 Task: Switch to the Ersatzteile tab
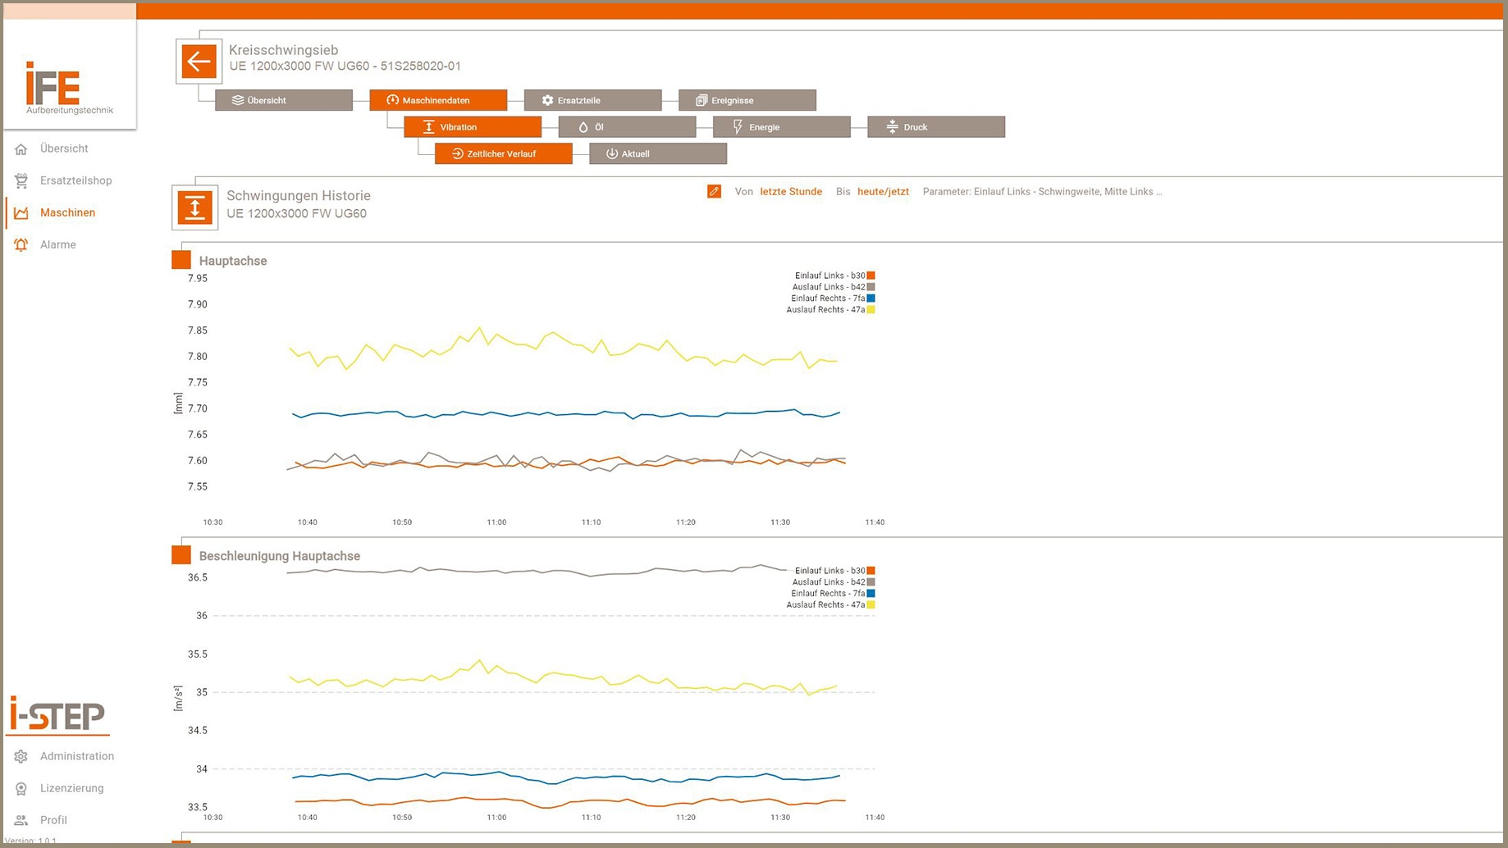[592, 100]
